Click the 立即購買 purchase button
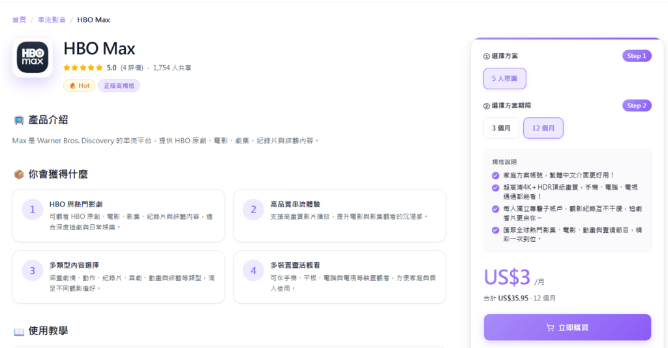This screenshot has width=668, height=348. (x=567, y=327)
